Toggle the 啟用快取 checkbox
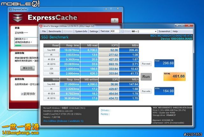This screenshot has height=137, width=204. (x=22, y=94)
